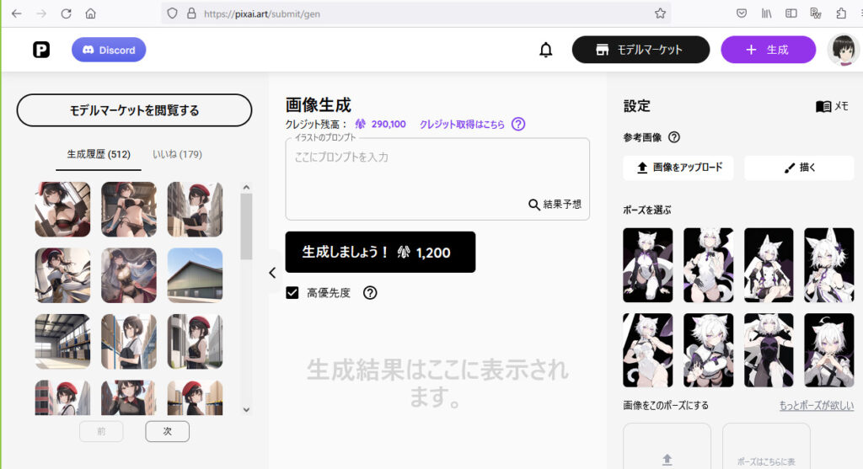Click history list scroll down arrow

point(246,409)
